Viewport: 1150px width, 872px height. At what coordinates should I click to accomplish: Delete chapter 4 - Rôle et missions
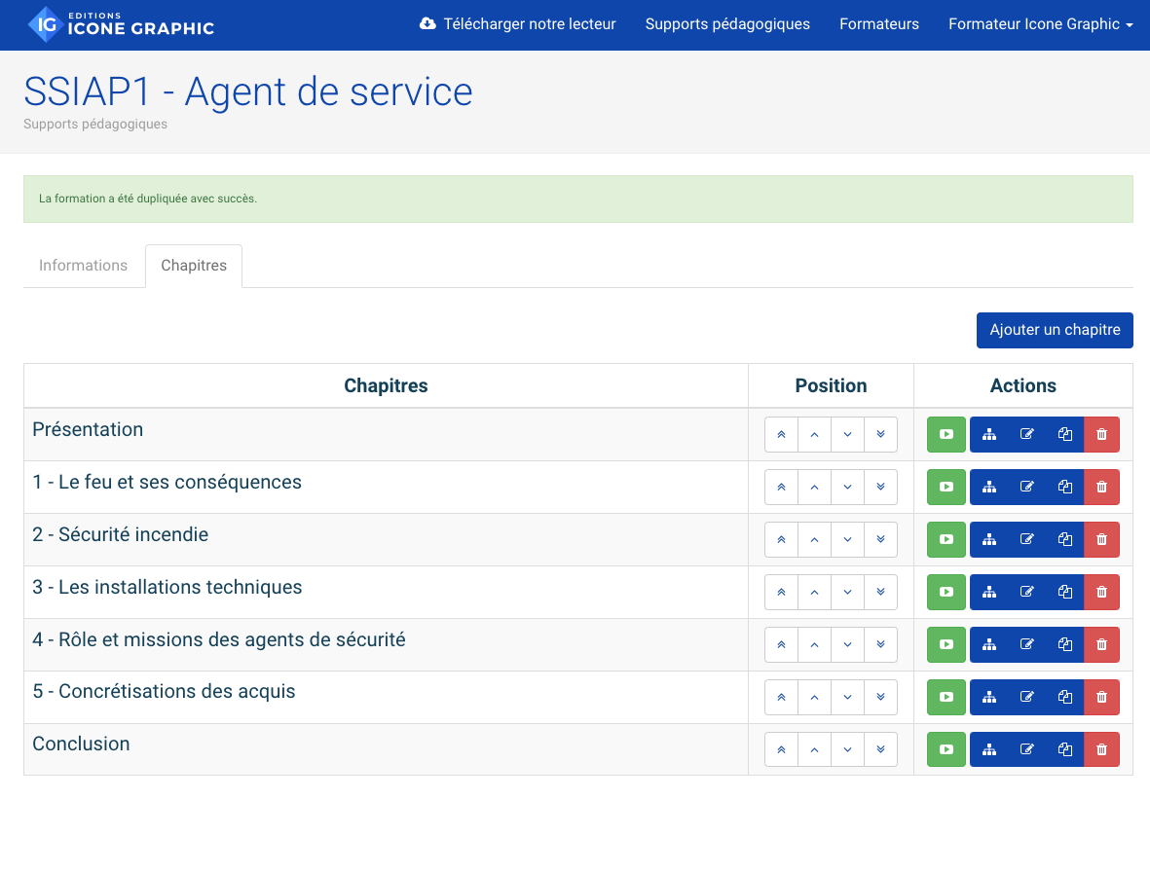(1101, 645)
